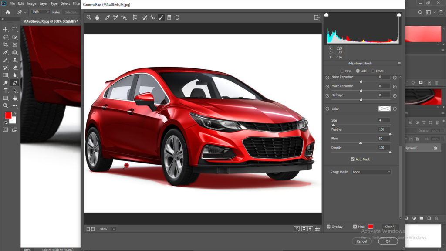446x251 pixels.
Task: Select White Balance eyedropper in Camera Raw
Action: coord(108,17)
